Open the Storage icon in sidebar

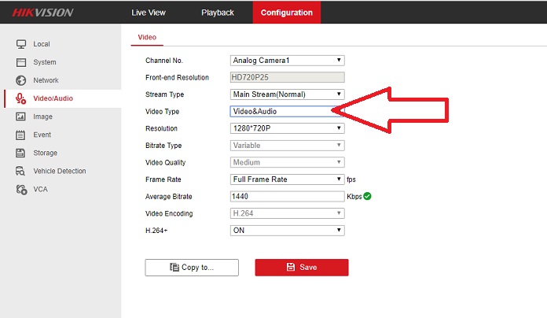pos(21,153)
